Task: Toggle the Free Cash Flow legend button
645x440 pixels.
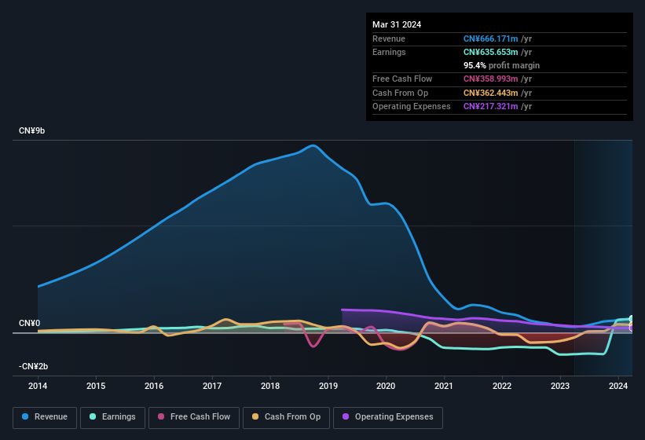Action: (194, 417)
